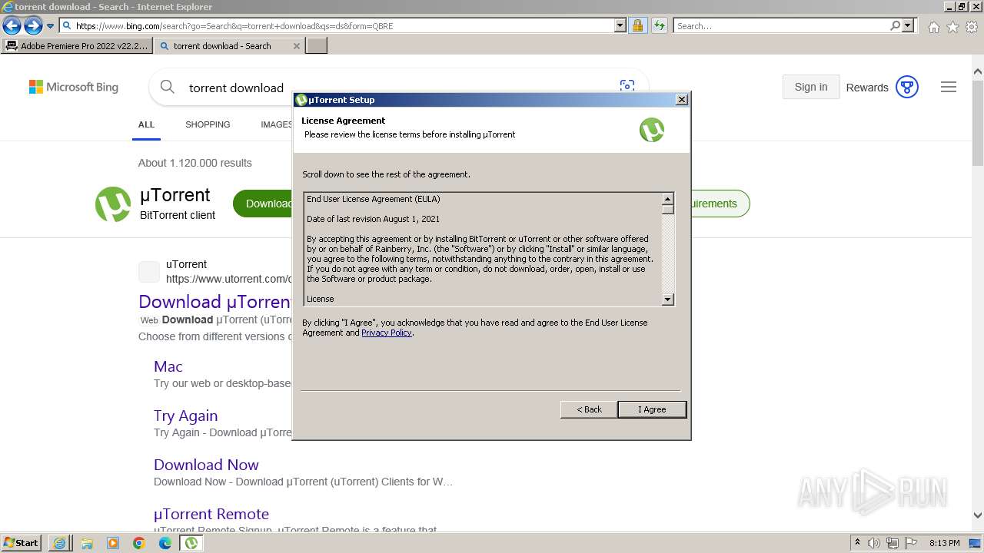
Task: Open the Mac sublink
Action: click(168, 366)
